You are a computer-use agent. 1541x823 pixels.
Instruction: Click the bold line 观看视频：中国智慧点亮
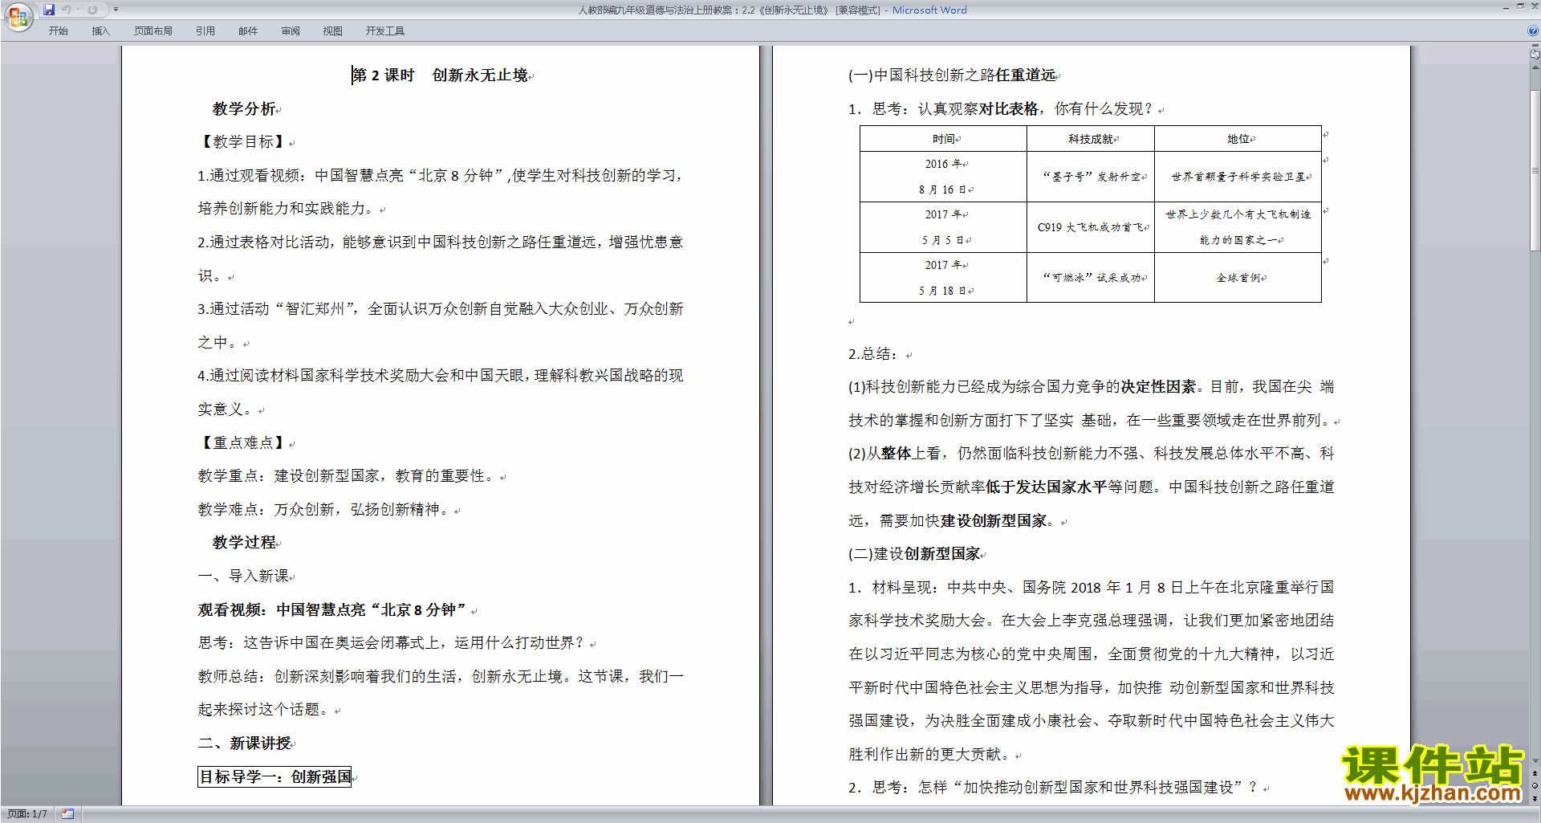click(333, 610)
